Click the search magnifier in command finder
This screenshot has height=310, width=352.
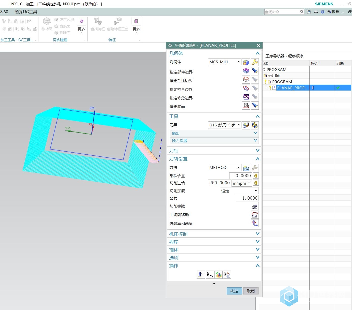[301, 12]
